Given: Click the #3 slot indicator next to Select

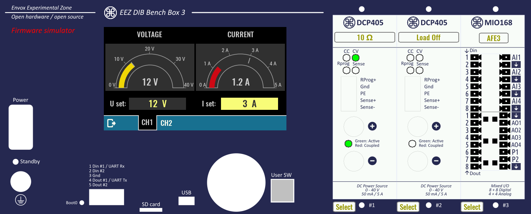Looking at the screenshot, I should click(496, 205).
